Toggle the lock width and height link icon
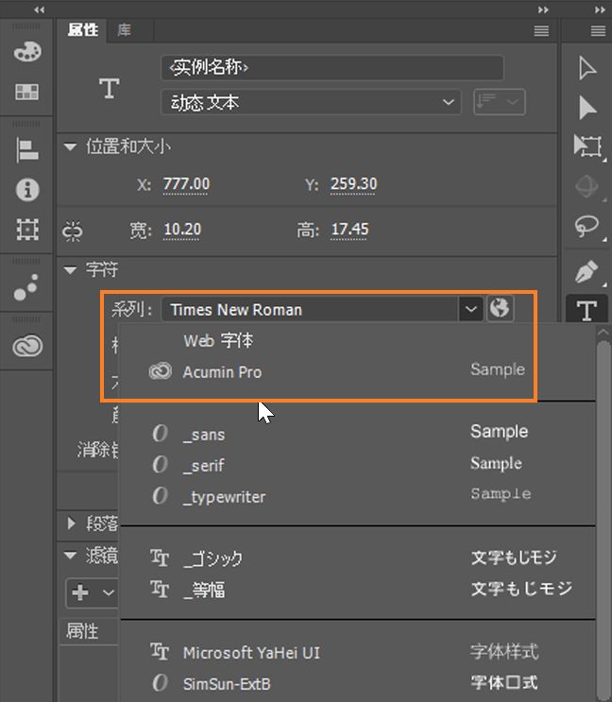The width and height of the screenshot is (612, 702). [72, 231]
